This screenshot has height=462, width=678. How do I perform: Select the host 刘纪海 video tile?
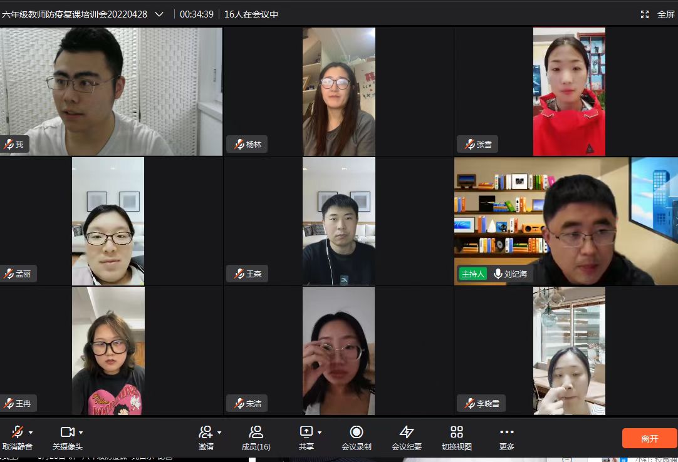[566, 221]
